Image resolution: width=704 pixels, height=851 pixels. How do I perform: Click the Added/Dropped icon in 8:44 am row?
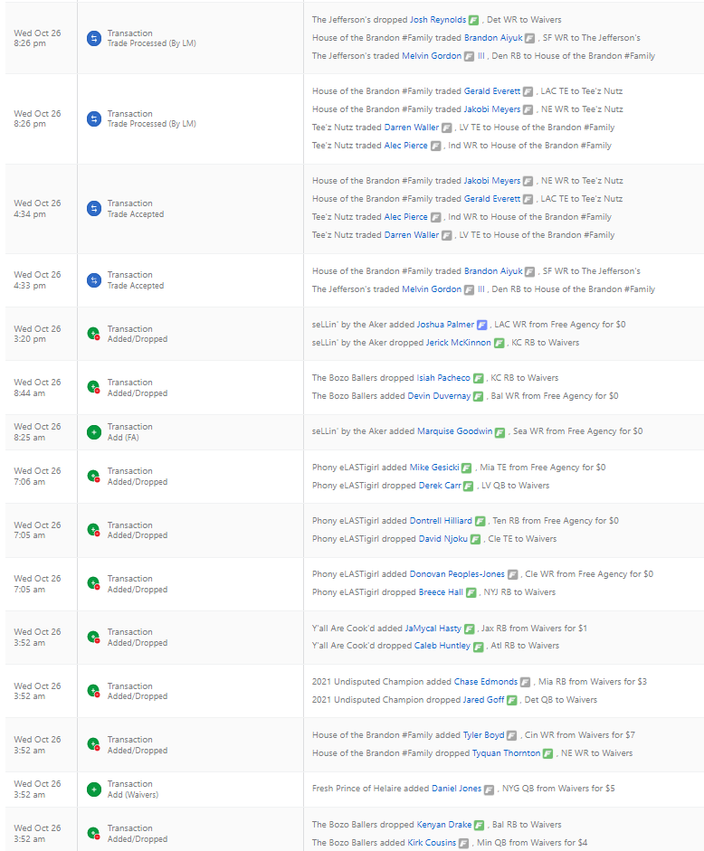[x=93, y=388]
